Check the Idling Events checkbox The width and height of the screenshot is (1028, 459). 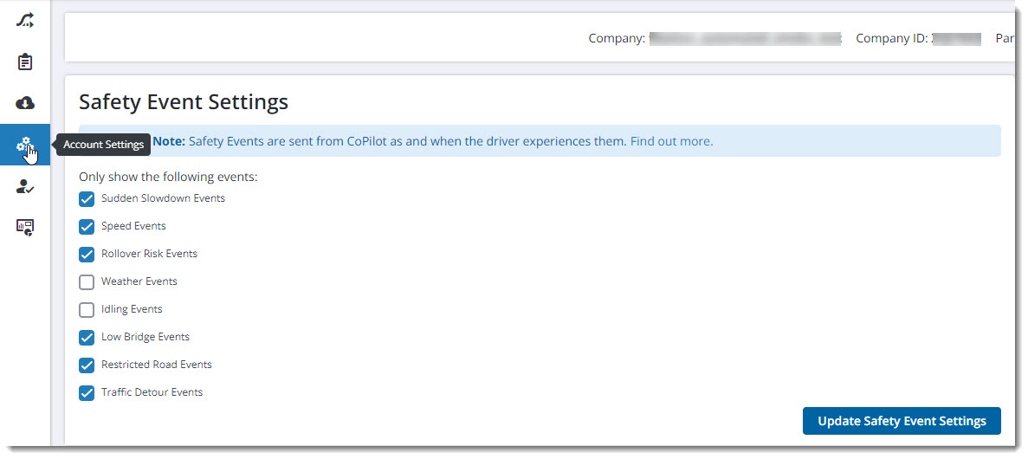pyautogui.click(x=87, y=310)
